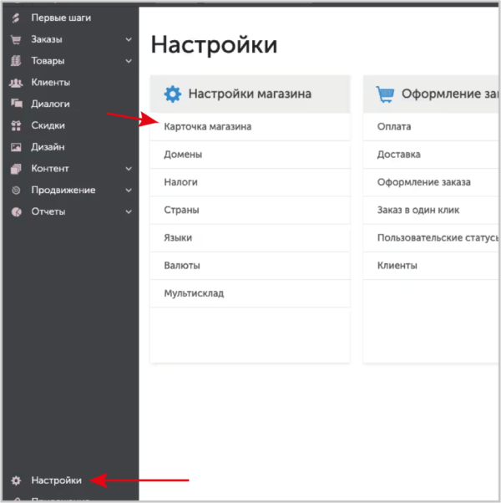Open the Диалоги sidebar section
The image size is (501, 503).
50,104
